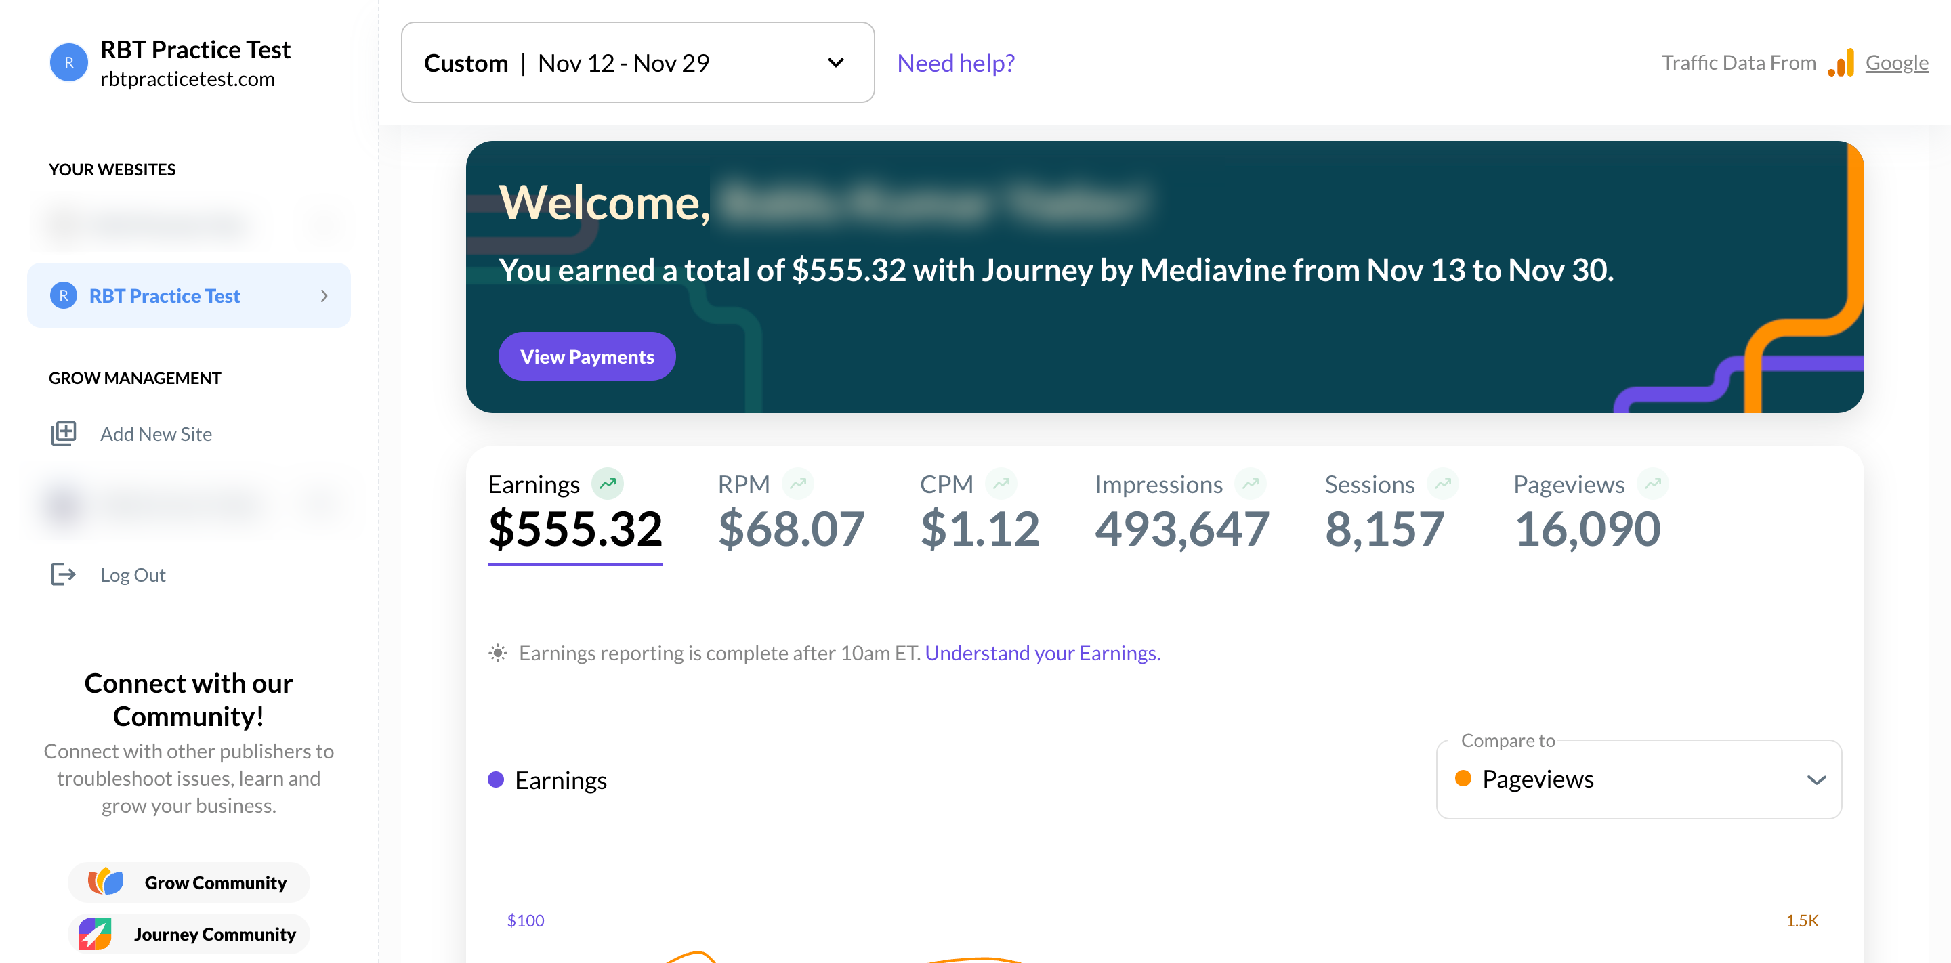Click the 1.5K chart axis label

1803,920
